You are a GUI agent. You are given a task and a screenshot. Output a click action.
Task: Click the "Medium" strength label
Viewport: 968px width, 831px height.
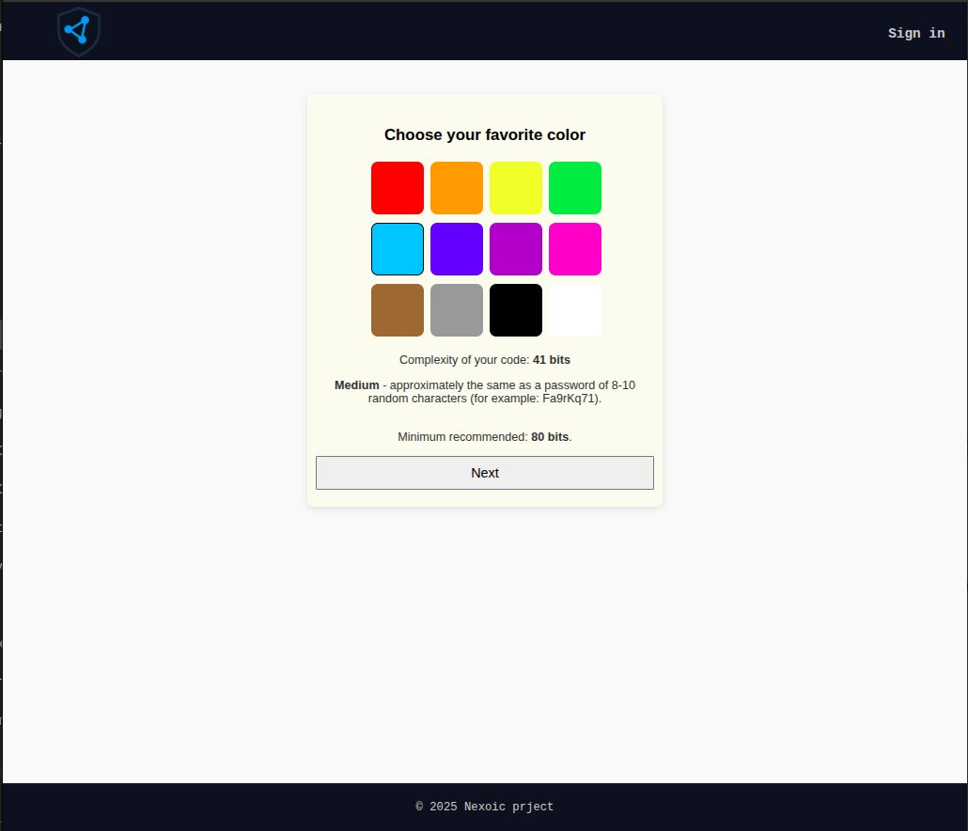(x=357, y=385)
